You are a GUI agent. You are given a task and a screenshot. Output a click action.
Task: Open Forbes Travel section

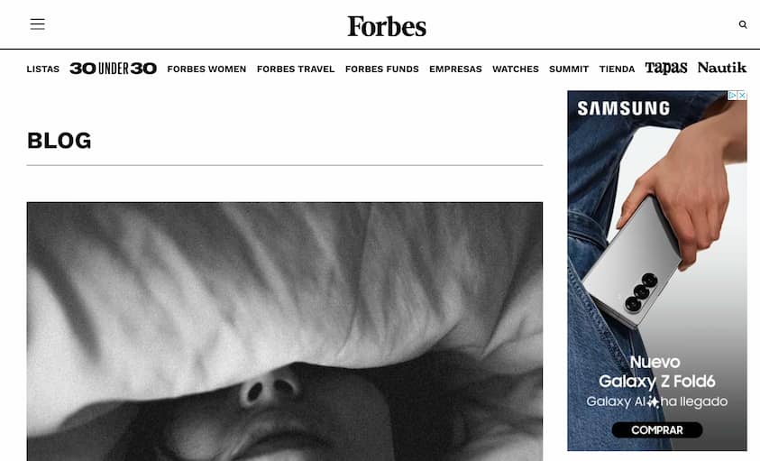point(296,69)
